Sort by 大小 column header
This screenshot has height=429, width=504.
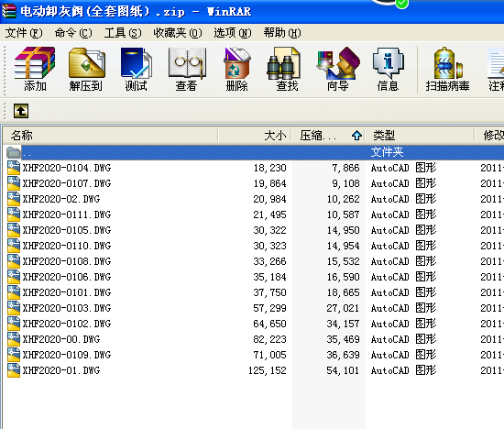255,136
